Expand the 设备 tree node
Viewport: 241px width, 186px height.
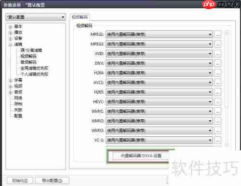pos(11,39)
